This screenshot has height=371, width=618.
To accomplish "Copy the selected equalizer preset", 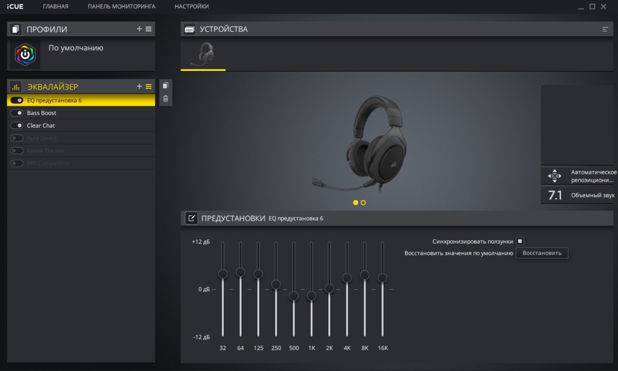I will (166, 86).
